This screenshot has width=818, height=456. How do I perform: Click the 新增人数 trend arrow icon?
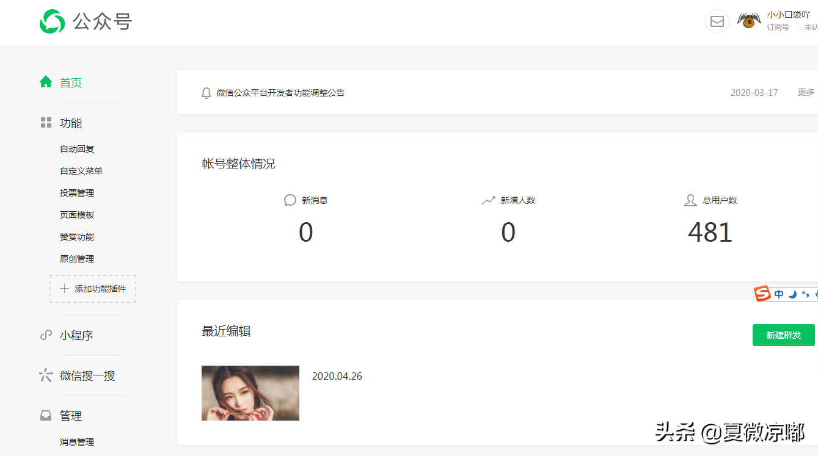488,200
